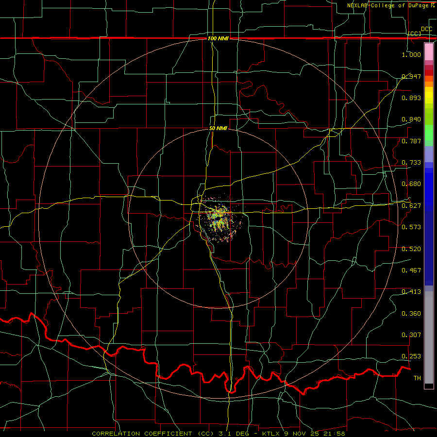437x437 pixels.
Task: Pick the lavender swatch on the color bar
Action: point(429,154)
